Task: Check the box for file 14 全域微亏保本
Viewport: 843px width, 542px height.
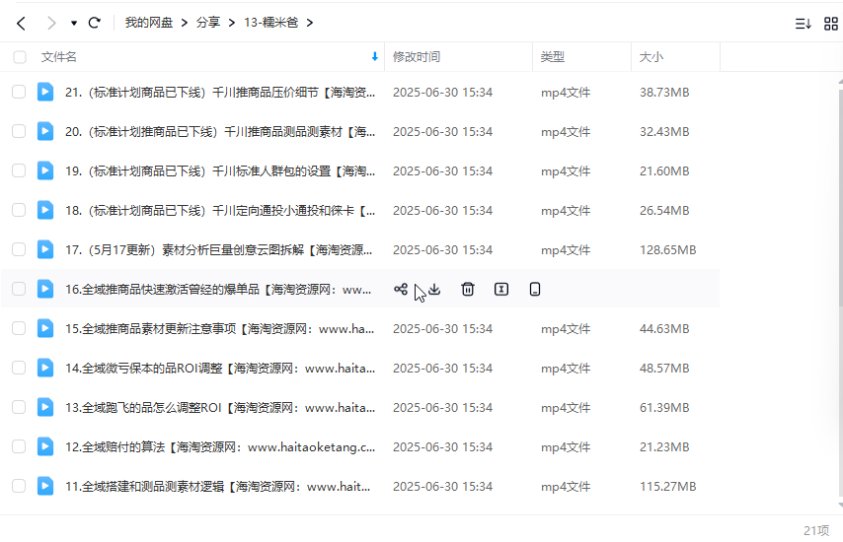Action: tap(19, 368)
